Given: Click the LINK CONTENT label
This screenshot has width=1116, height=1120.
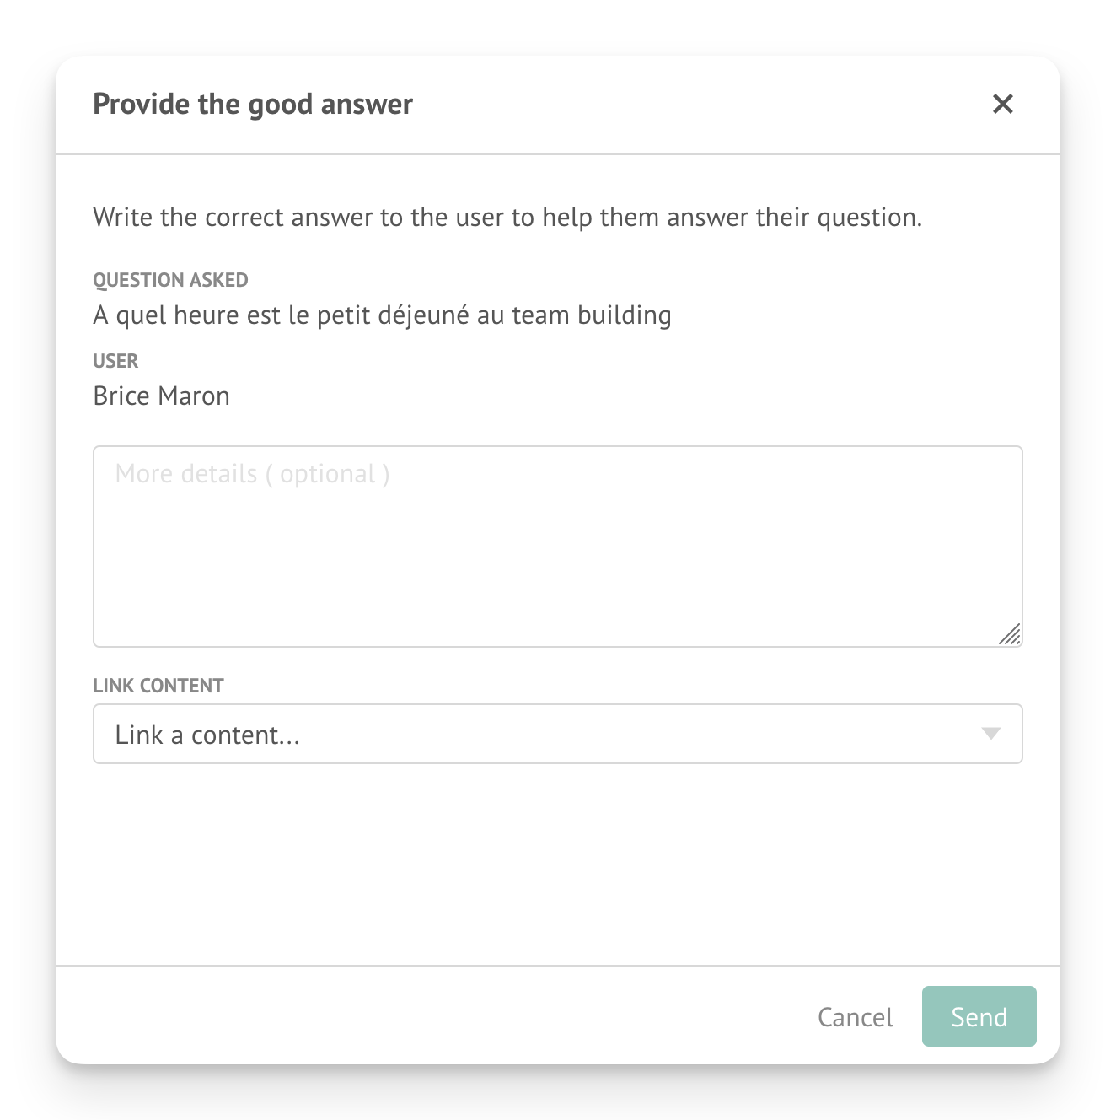Looking at the screenshot, I should tap(158, 686).
